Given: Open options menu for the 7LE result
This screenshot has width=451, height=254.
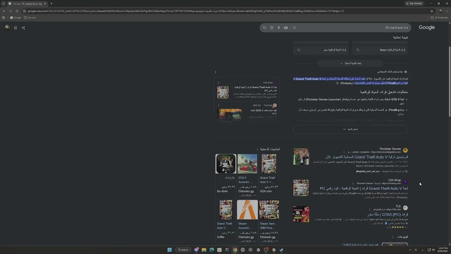Looking at the screenshot, I should click(370, 210).
